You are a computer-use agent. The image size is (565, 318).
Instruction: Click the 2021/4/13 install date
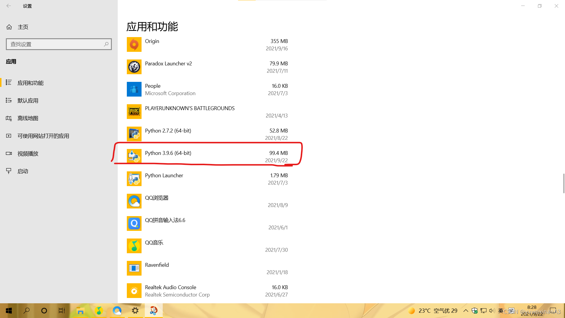277,116
